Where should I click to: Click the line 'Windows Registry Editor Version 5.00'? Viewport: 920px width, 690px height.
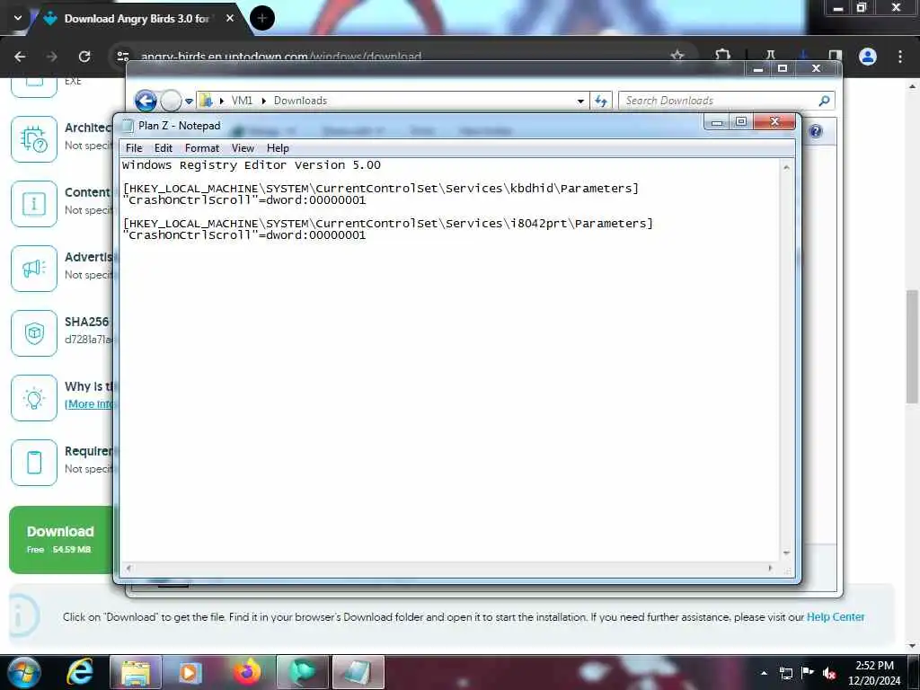[x=252, y=165]
